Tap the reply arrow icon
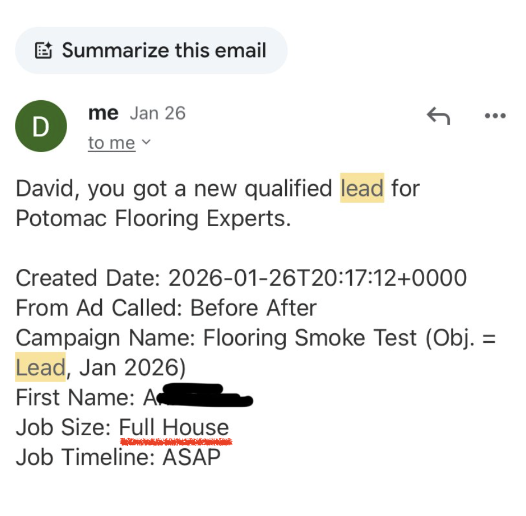Viewport: 526px width, 516px height. (438, 115)
